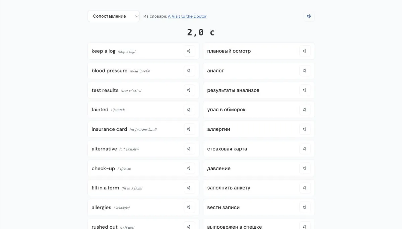The width and height of the screenshot is (402, 229).
Task: Choose "заполнить анкету" translation card
Action: click(259, 188)
